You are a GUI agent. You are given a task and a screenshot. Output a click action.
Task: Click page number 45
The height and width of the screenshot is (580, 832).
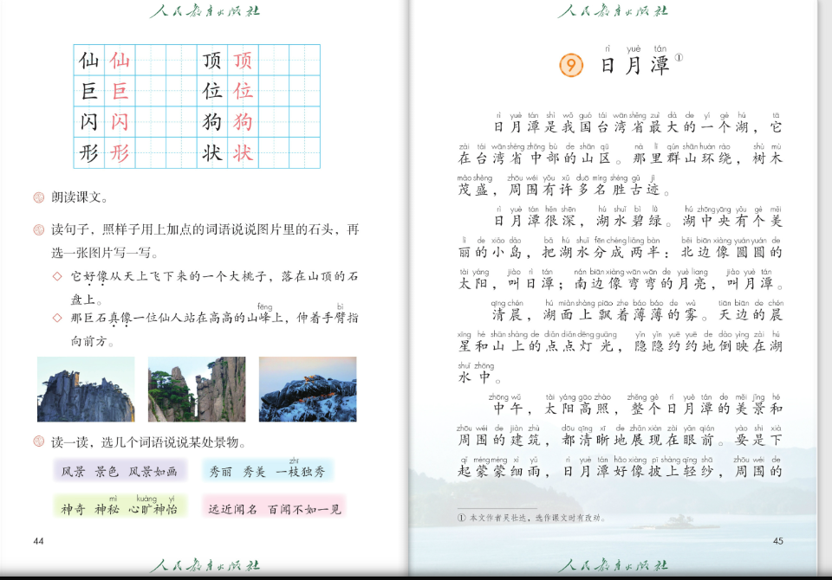pyautogui.click(x=778, y=541)
